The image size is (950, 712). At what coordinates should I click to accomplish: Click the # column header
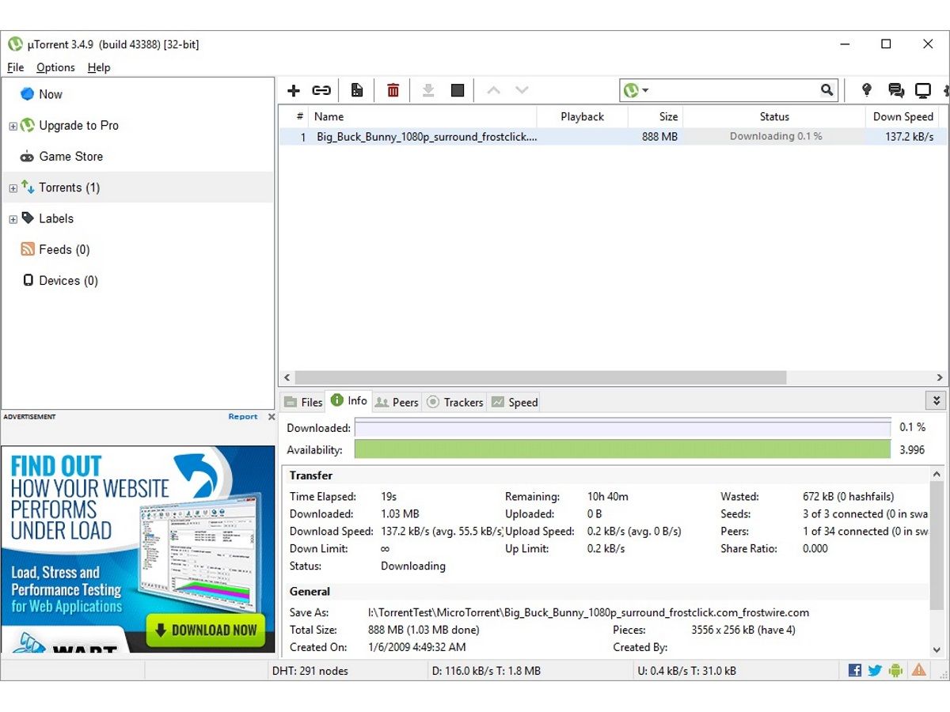[x=294, y=116]
